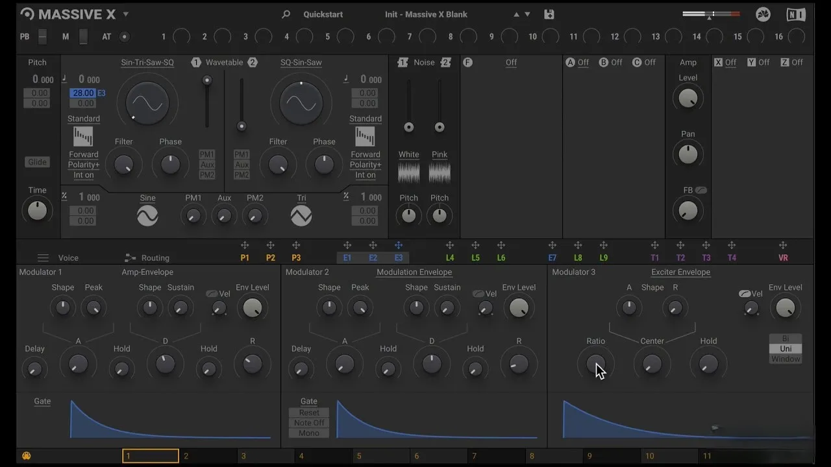Click the Modulator 1 Gate label
831x467 pixels.
pos(42,401)
